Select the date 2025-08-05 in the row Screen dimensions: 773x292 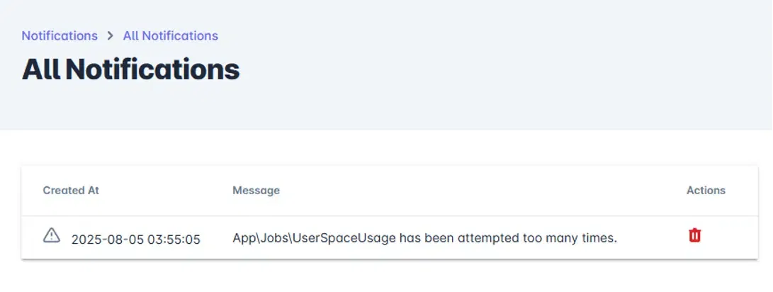point(107,239)
